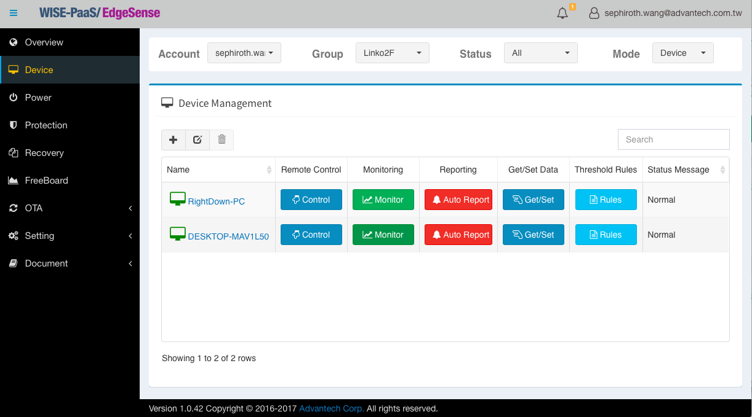Open the notification bell

point(562,13)
